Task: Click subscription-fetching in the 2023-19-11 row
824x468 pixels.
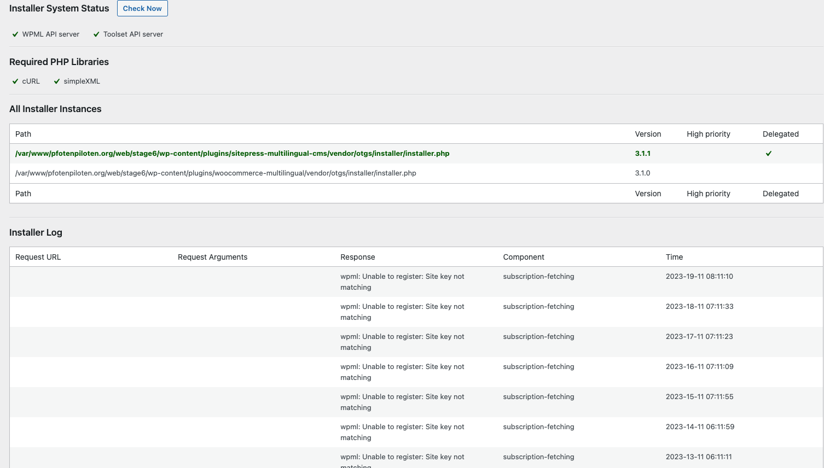Action: tap(539, 277)
